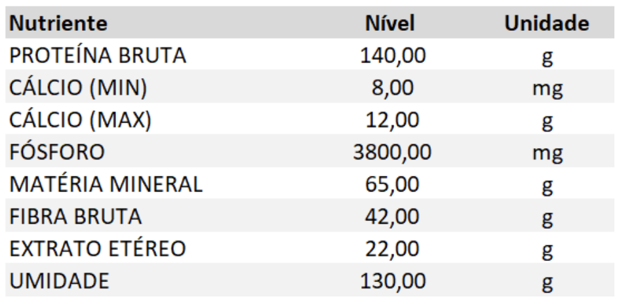Click the 130,00 level value
The width and height of the screenshot is (619, 303).
393,281
